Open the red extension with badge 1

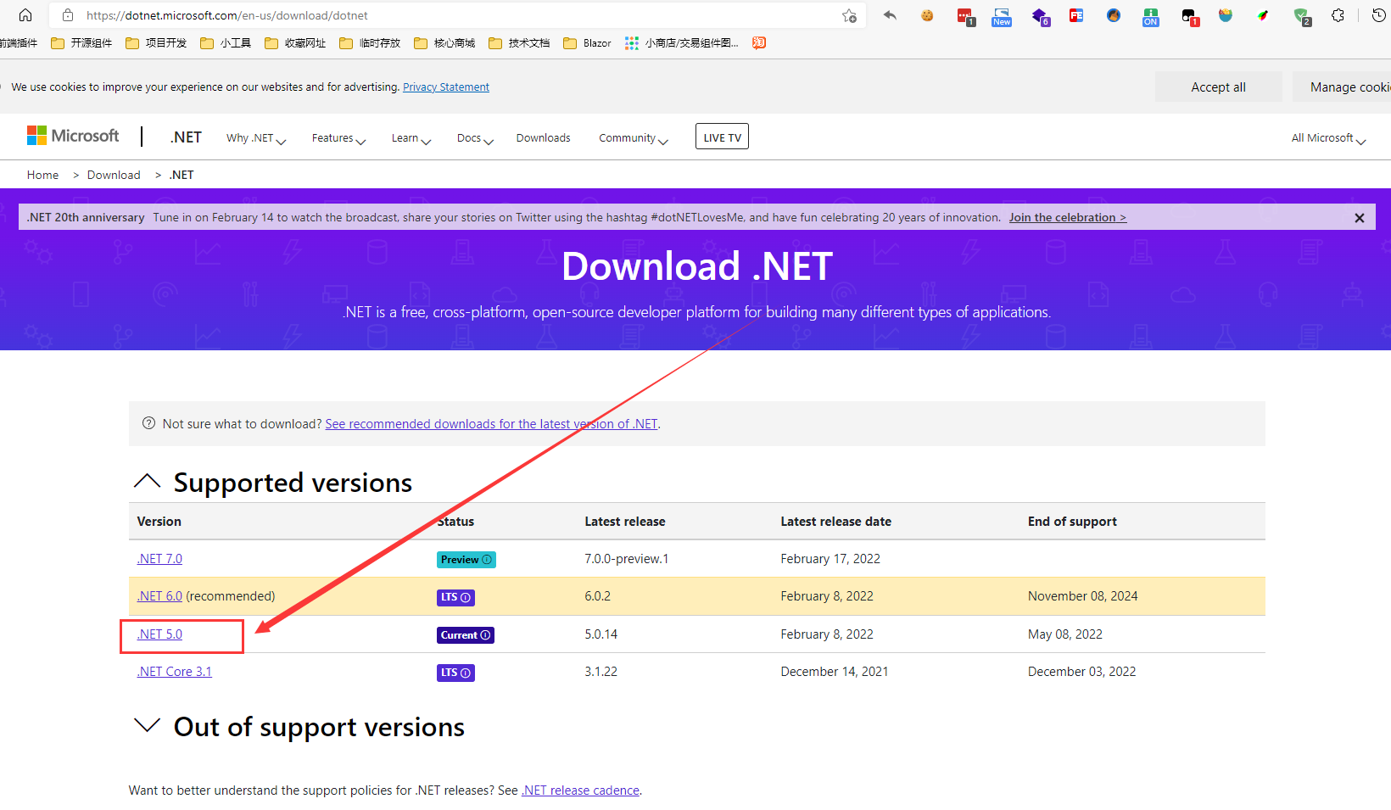tap(965, 16)
